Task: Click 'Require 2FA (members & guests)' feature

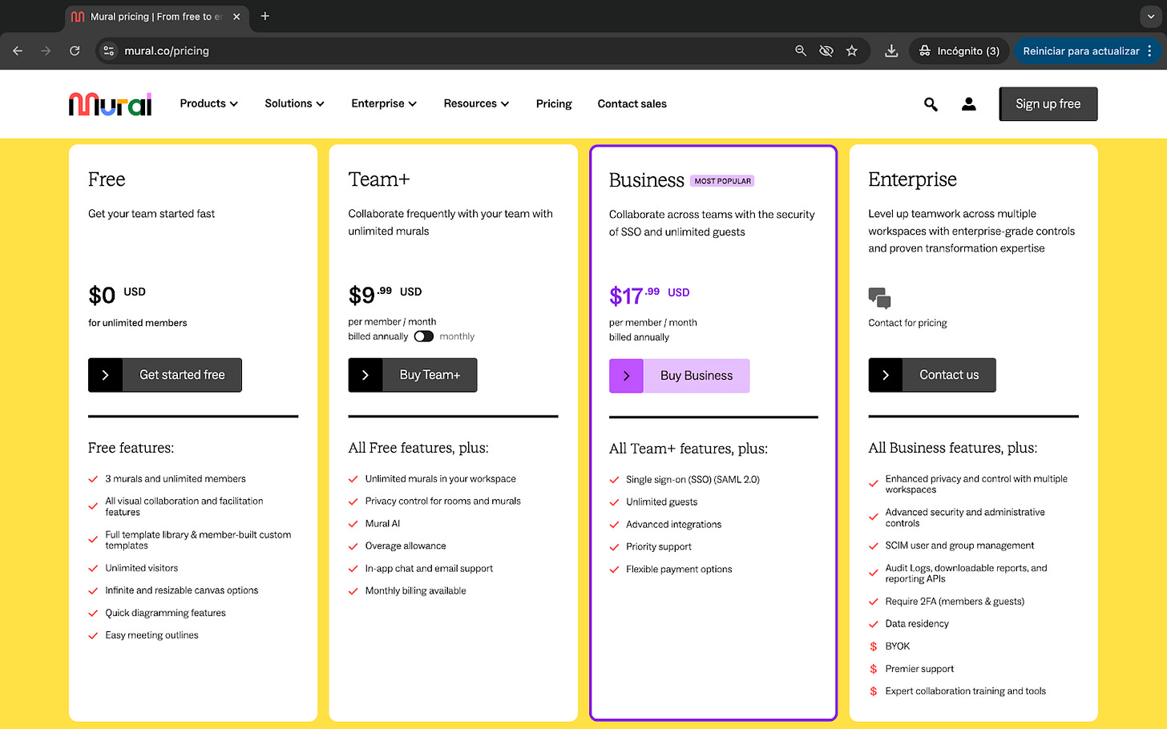Action: coord(955,602)
